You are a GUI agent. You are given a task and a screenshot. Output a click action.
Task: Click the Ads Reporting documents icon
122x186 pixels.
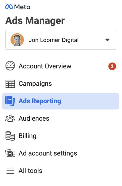click(x=10, y=101)
